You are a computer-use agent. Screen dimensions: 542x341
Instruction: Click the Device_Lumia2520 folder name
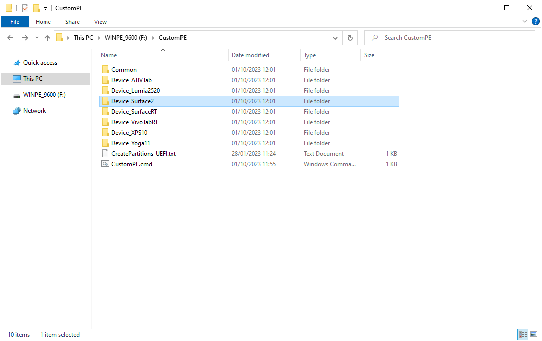135,91
